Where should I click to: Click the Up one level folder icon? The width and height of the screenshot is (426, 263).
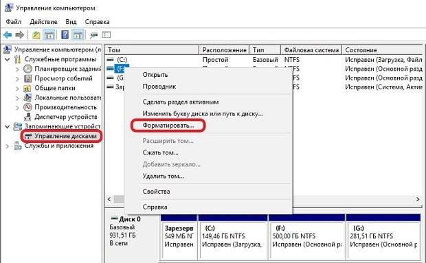(x=36, y=35)
